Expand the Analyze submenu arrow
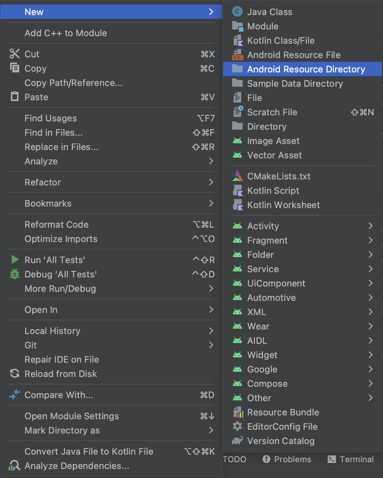 click(x=211, y=161)
